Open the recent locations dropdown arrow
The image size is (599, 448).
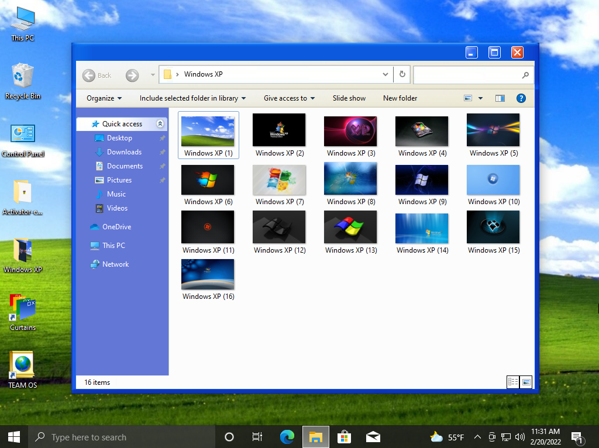coord(153,75)
